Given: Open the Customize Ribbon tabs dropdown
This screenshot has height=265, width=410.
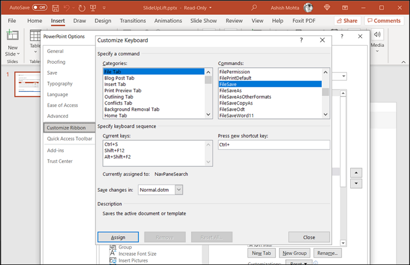Looking at the screenshot, I should (344, 76).
